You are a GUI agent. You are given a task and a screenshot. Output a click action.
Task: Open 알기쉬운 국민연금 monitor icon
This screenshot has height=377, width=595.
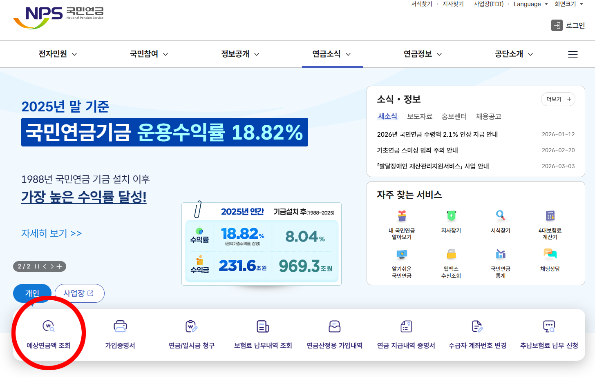pos(402,255)
